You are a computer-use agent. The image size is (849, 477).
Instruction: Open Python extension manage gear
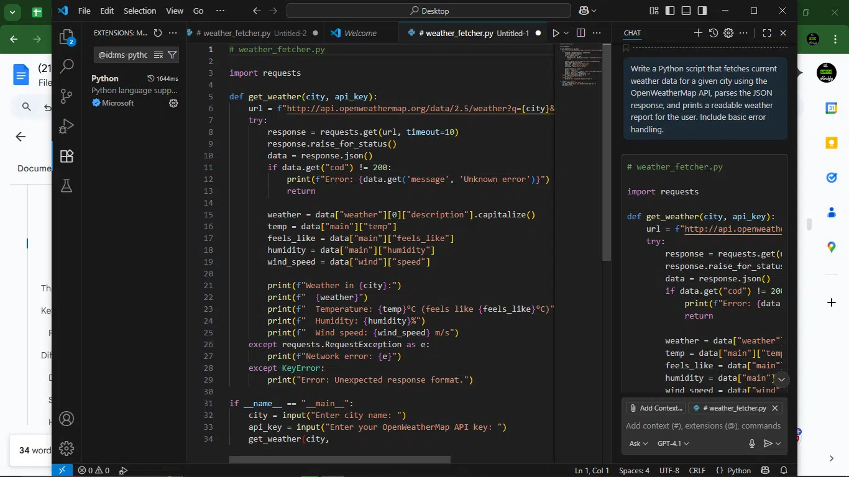click(173, 103)
